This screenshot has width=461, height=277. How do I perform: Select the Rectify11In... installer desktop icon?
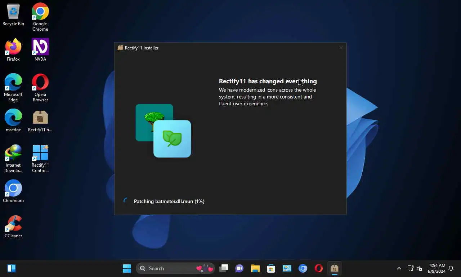40,120
